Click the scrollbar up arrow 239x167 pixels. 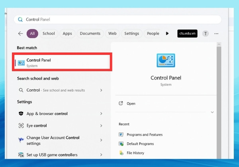point(219,45)
